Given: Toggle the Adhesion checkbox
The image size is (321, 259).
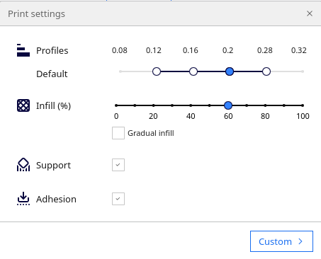Looking at the screenshot, I should pos(118,199).
